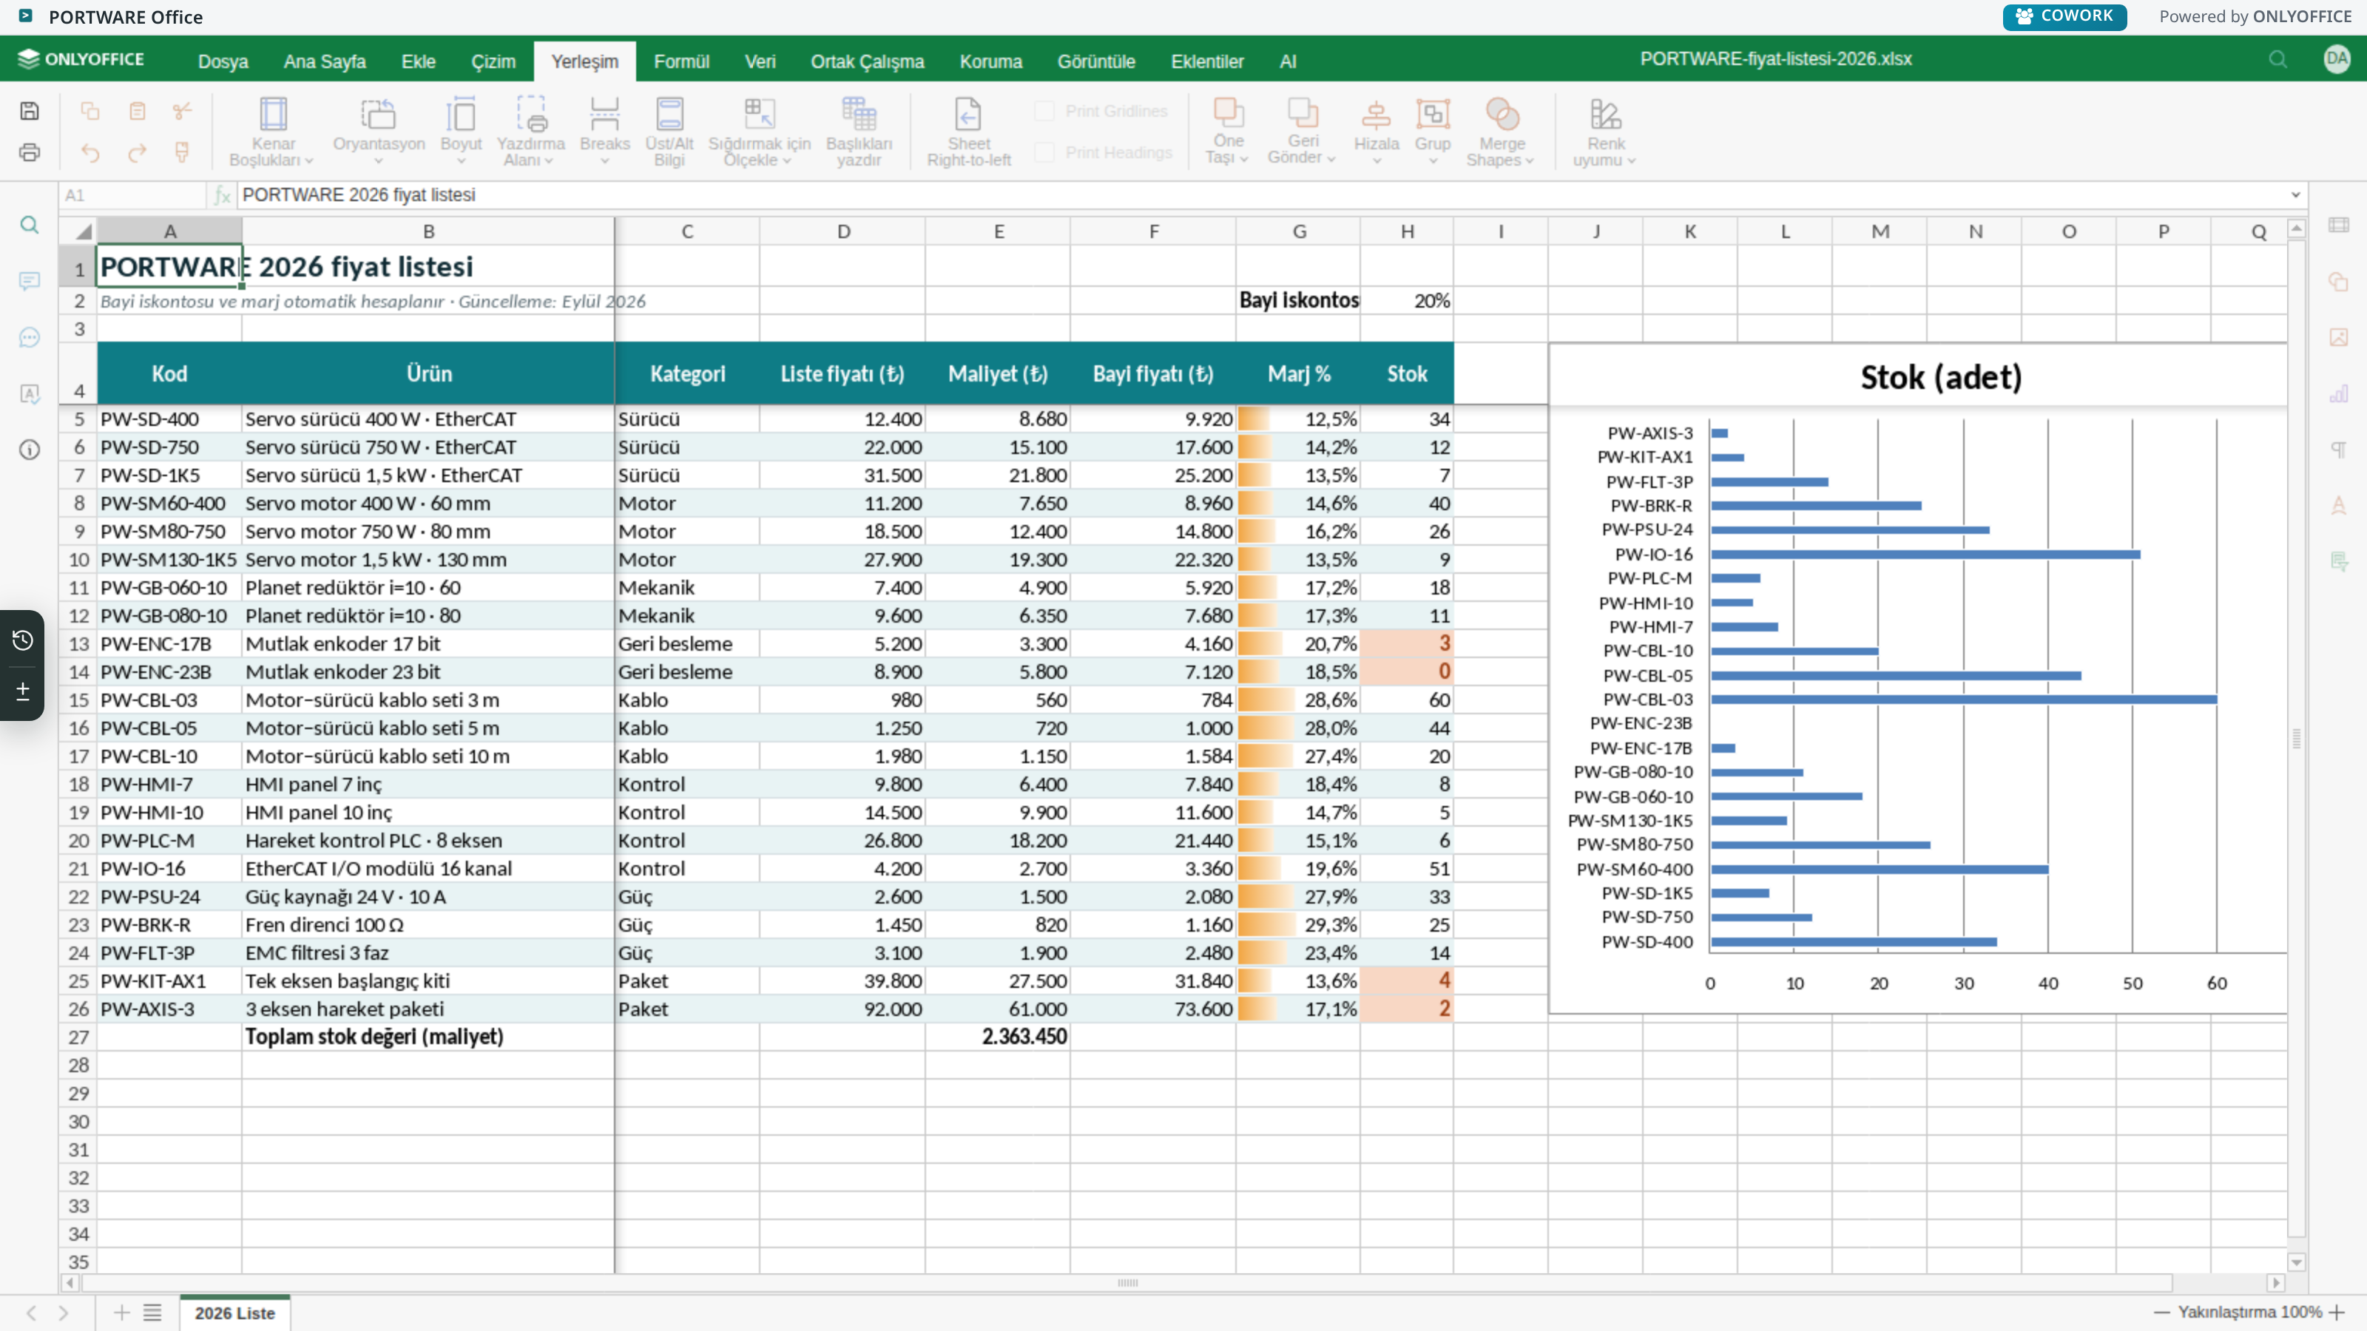The image size is (2367, 1331).
Task: Zoom out with the minus button
Action: tap(2161, 1313)
